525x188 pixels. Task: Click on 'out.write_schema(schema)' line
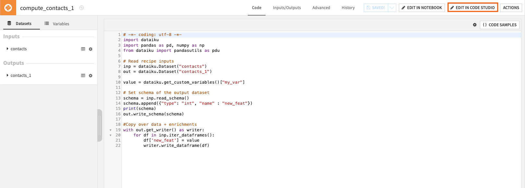153,114
